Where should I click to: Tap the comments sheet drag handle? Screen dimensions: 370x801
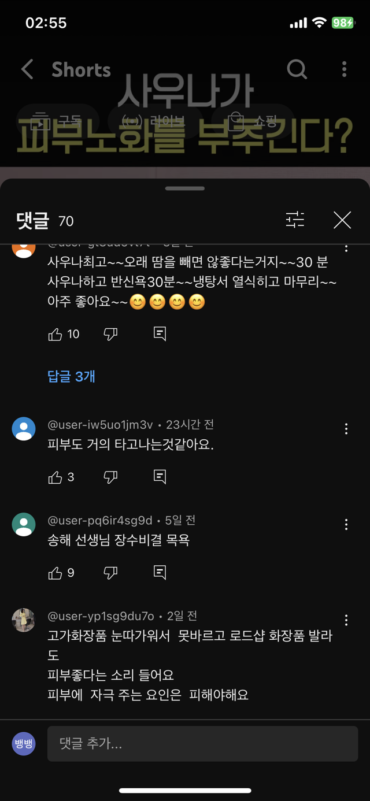pyautogui.click(x=185, y=188)
